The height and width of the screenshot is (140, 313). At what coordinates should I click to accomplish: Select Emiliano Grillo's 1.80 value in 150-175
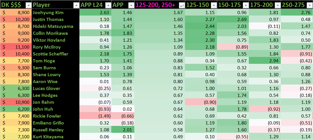coord(233,123)
